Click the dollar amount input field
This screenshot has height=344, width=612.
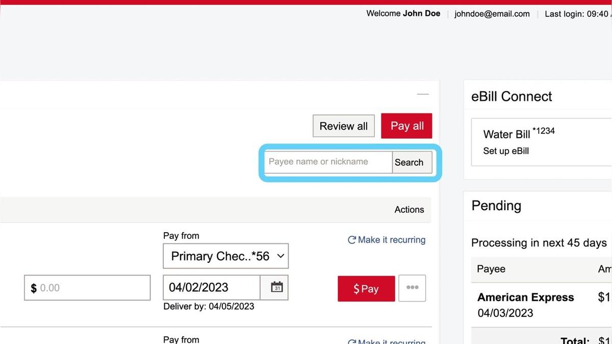tap(87, 288)
